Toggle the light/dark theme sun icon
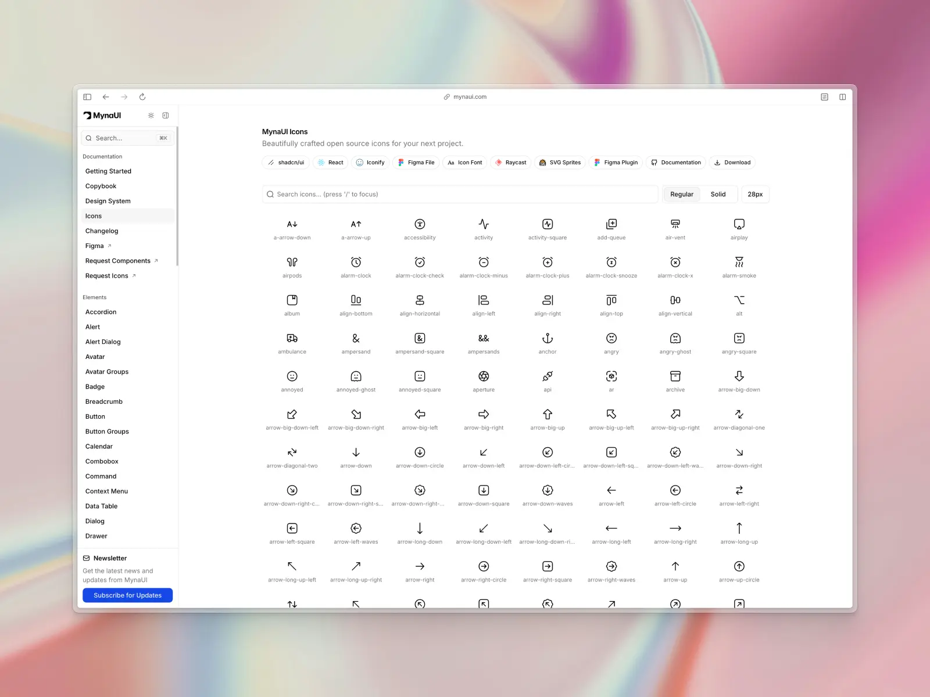 pos(151,116)
